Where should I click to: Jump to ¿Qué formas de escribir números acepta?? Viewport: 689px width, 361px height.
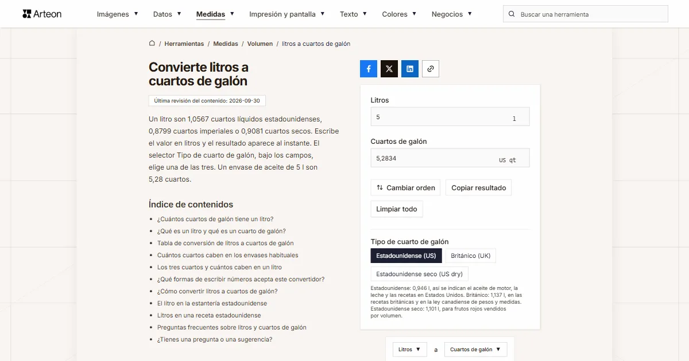click(241, 279)
